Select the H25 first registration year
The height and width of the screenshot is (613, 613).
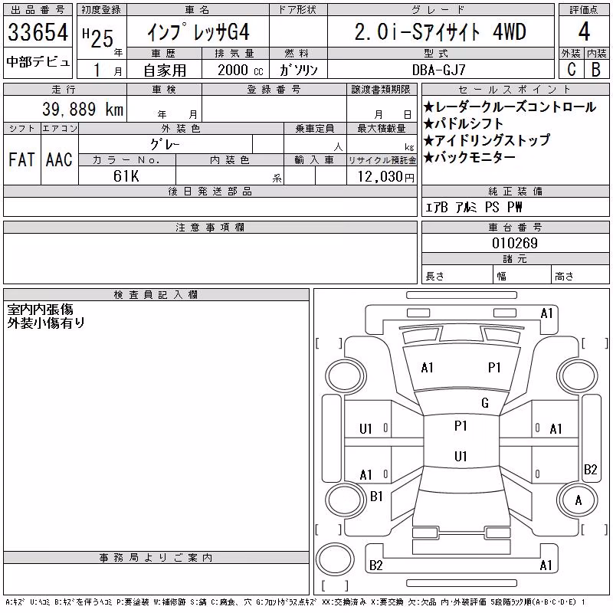coord(98,38)
